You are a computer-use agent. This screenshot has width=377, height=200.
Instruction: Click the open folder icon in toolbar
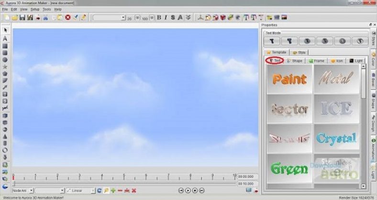[x=15, y=18]
